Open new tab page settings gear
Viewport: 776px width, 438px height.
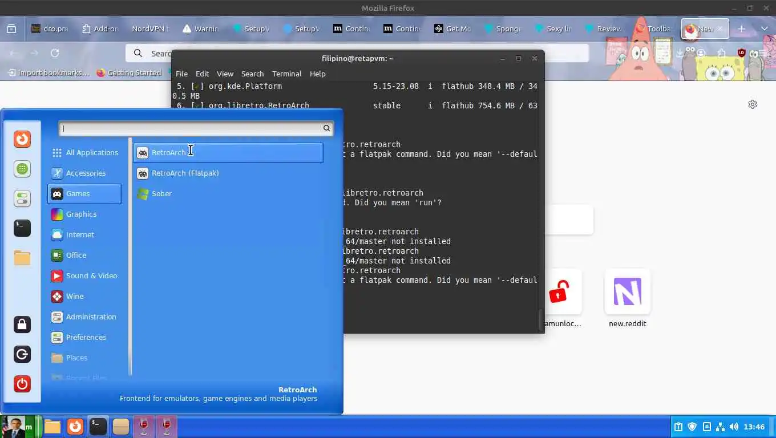point(753,104)
